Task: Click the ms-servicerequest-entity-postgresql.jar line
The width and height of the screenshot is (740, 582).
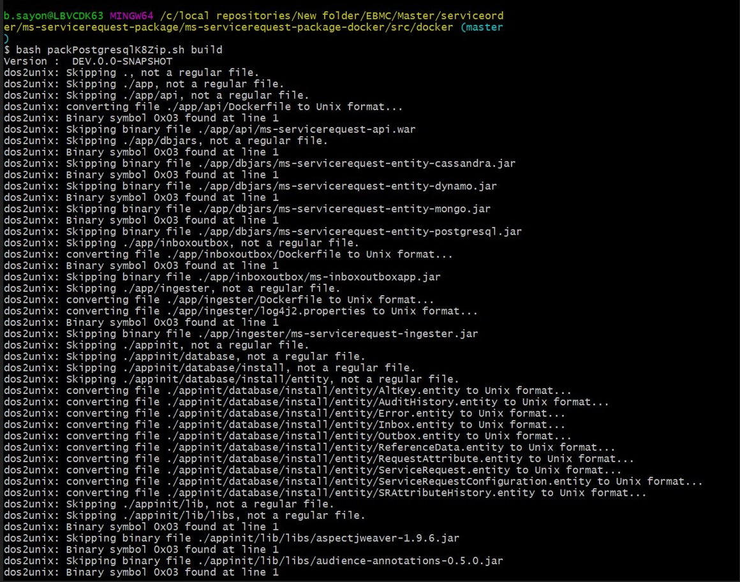Action: (x=262, y=231)
